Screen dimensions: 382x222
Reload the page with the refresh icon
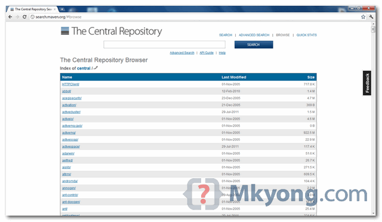pos(24,17)
